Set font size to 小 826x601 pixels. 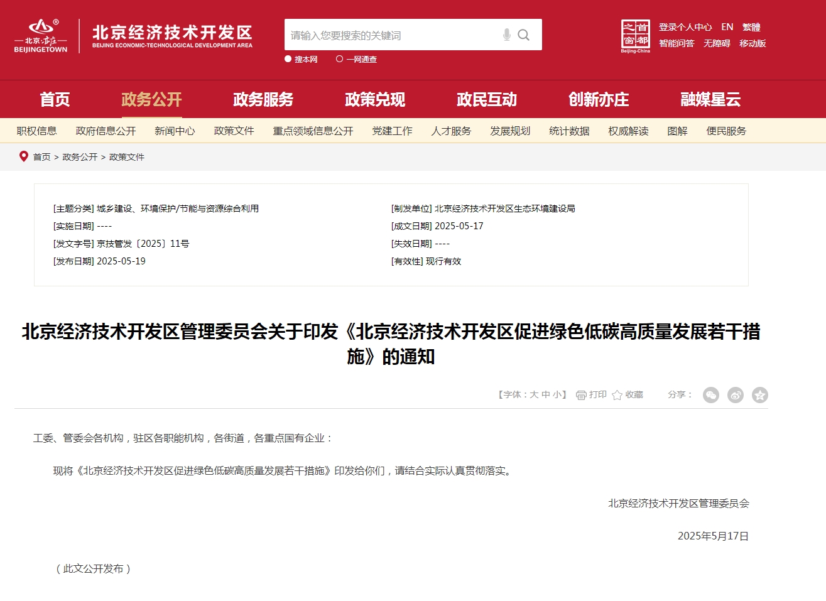pos(557,395)
